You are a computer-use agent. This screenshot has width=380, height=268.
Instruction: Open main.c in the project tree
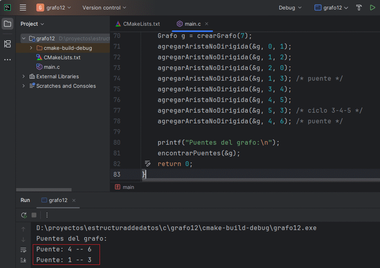point(51,67)
